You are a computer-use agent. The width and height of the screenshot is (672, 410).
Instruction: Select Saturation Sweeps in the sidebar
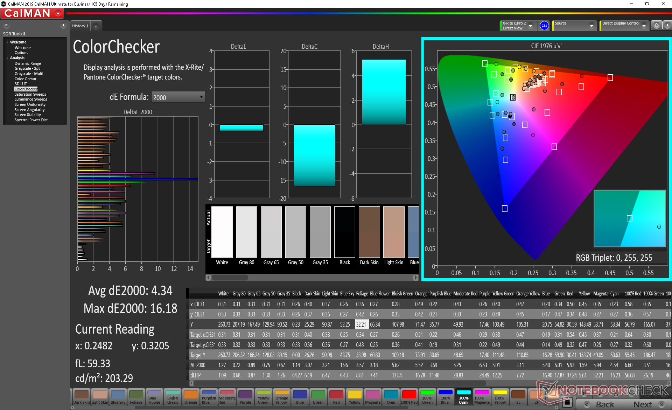point(30,94)
